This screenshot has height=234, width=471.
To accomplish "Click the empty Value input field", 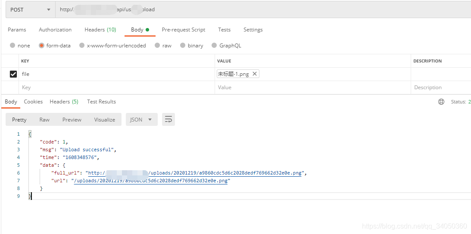I will 313,87.
